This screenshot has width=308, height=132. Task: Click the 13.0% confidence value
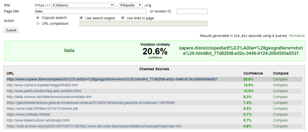tap(249, 91)
